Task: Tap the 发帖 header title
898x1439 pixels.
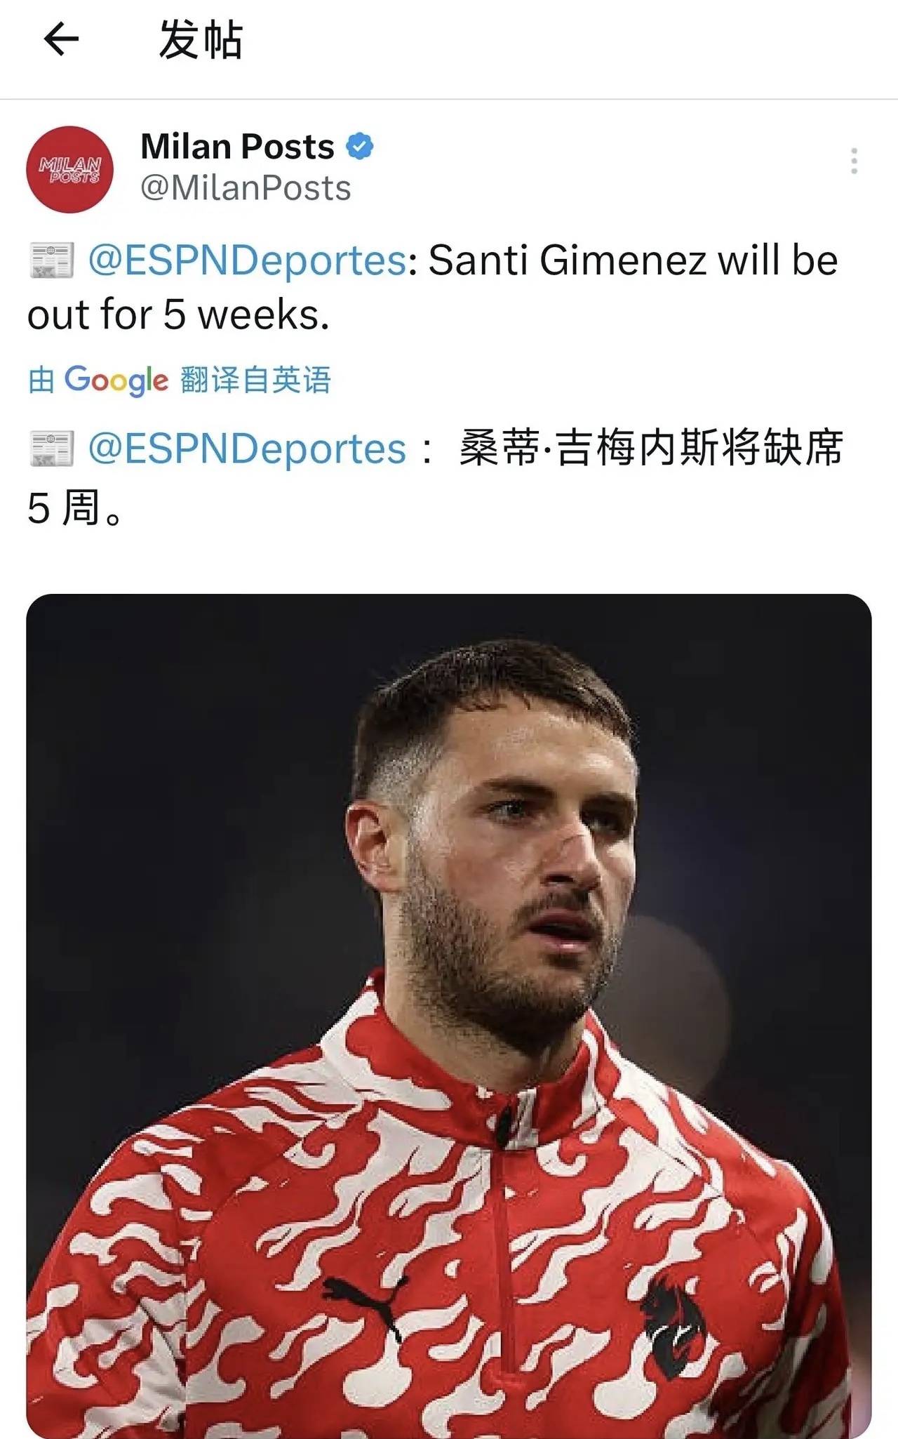Action: (x=201, y=39)
